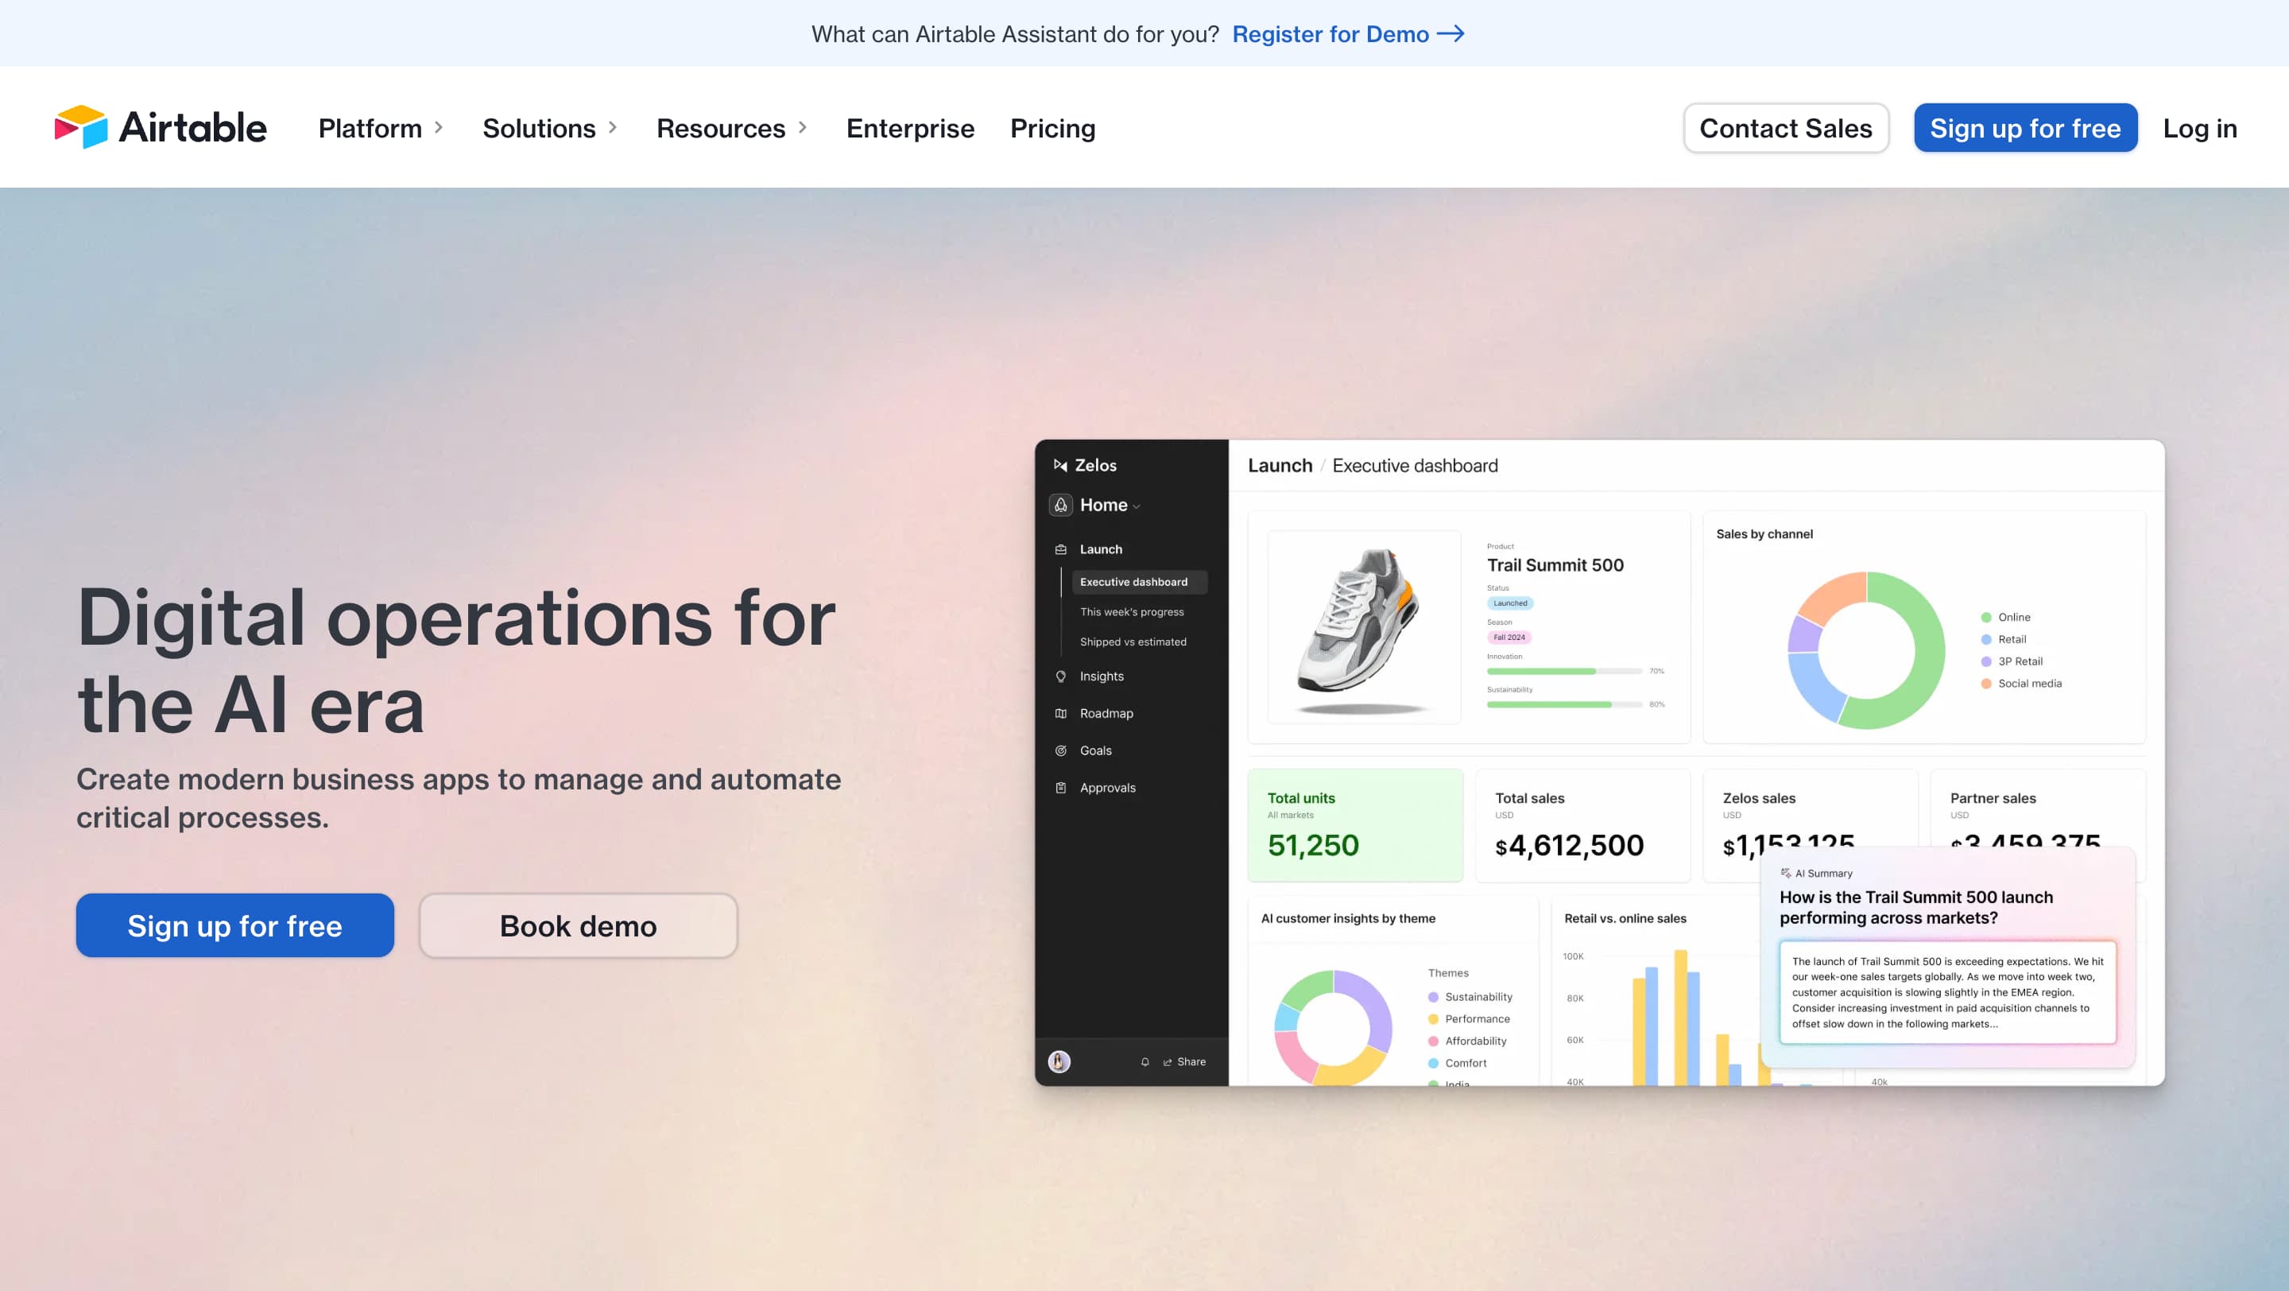Click the Launch briefcase icon
The image size is (2289, 1291).
point(1061,549)
